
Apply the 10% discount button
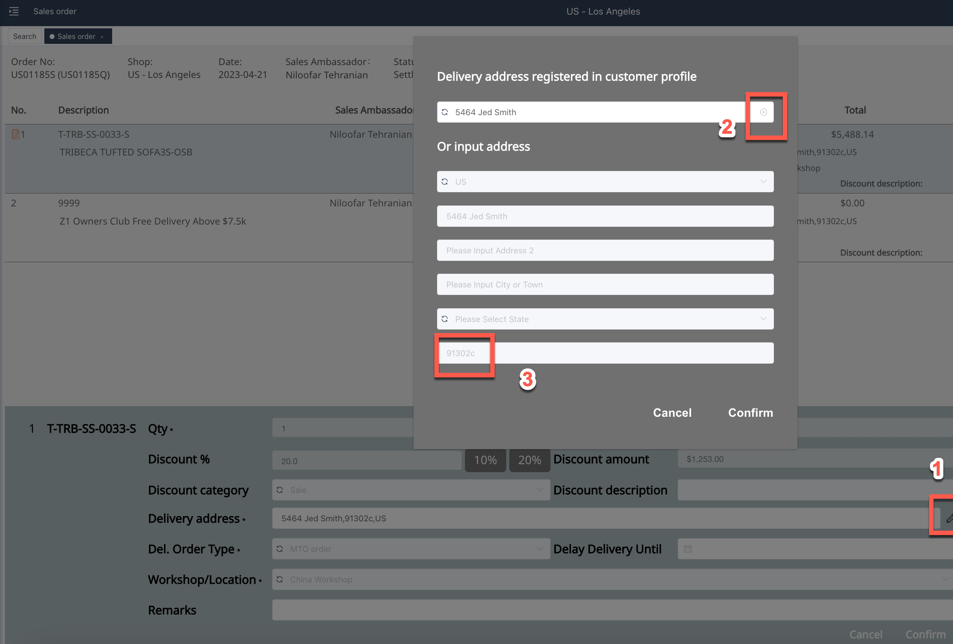pyautogui.click(x=485, y=460)
